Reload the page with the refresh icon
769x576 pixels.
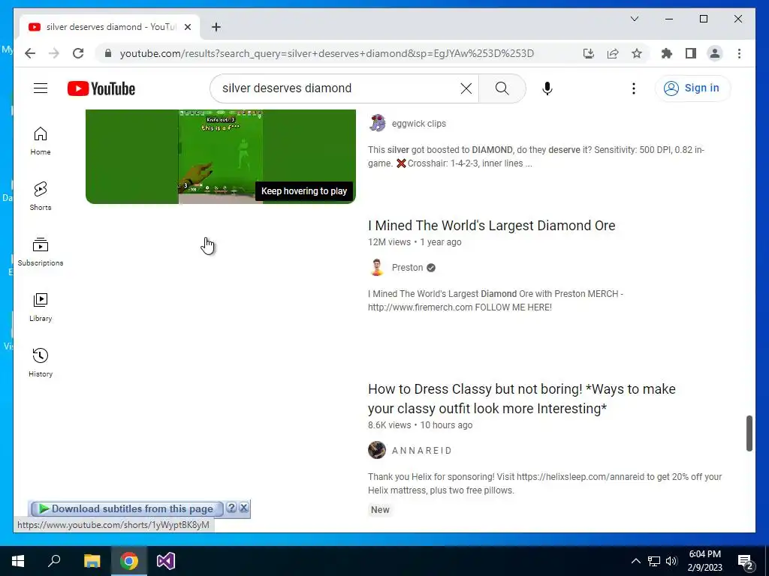point(78,53)
